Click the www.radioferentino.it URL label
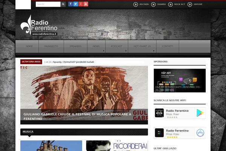The width and height of the screenshot is (226, 151). 44,34
